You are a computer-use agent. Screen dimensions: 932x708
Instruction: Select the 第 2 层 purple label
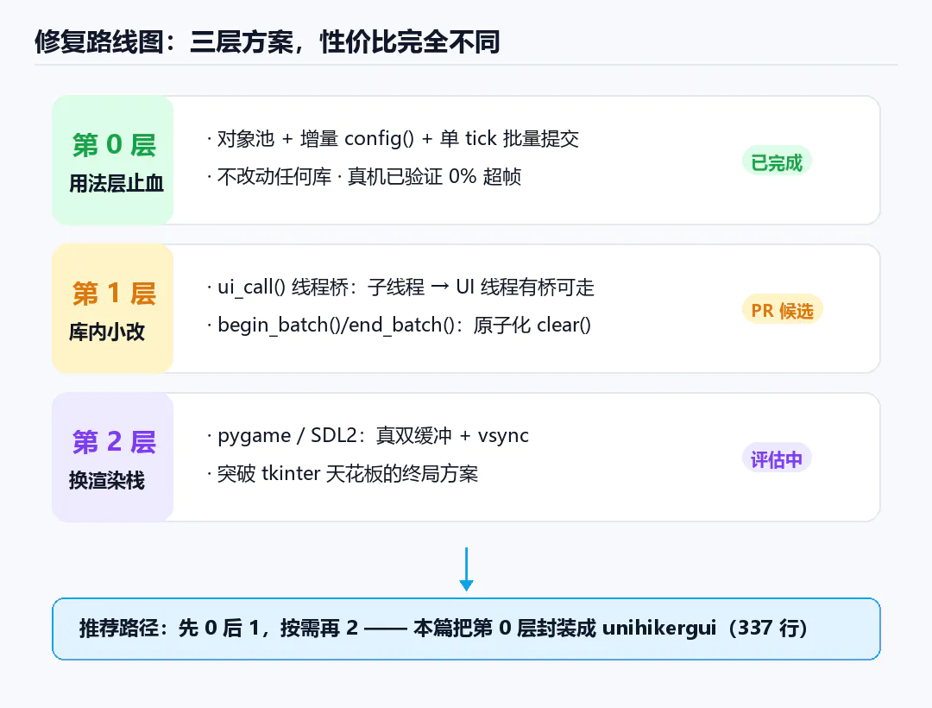(x=114, y=442)
